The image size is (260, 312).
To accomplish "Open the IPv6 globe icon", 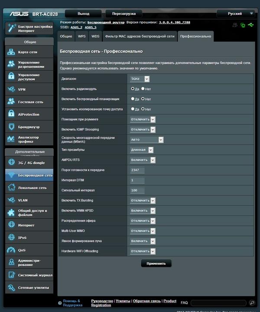I will 11,237.
